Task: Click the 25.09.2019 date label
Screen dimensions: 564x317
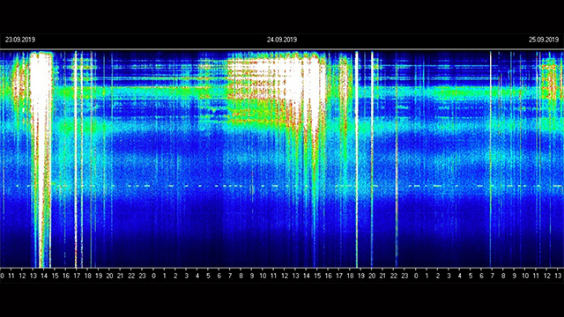Action: pyautogui.click(x=544, y=40)
